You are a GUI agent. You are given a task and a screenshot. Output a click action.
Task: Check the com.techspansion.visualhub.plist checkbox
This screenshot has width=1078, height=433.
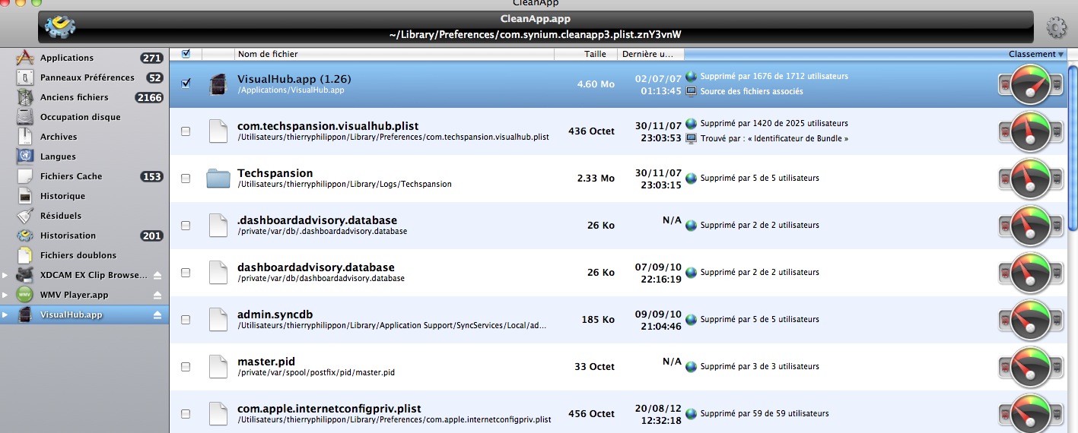click(186, 131)
